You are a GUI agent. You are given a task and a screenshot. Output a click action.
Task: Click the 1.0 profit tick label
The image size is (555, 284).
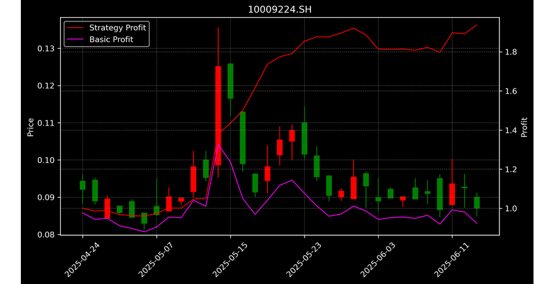(510, 209)
